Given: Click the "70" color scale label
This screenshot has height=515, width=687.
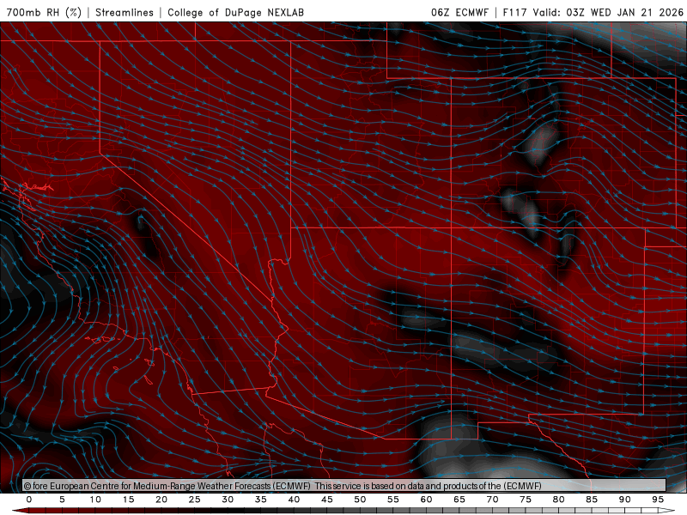Looking at the screenshot, I should tap(492, 500).
